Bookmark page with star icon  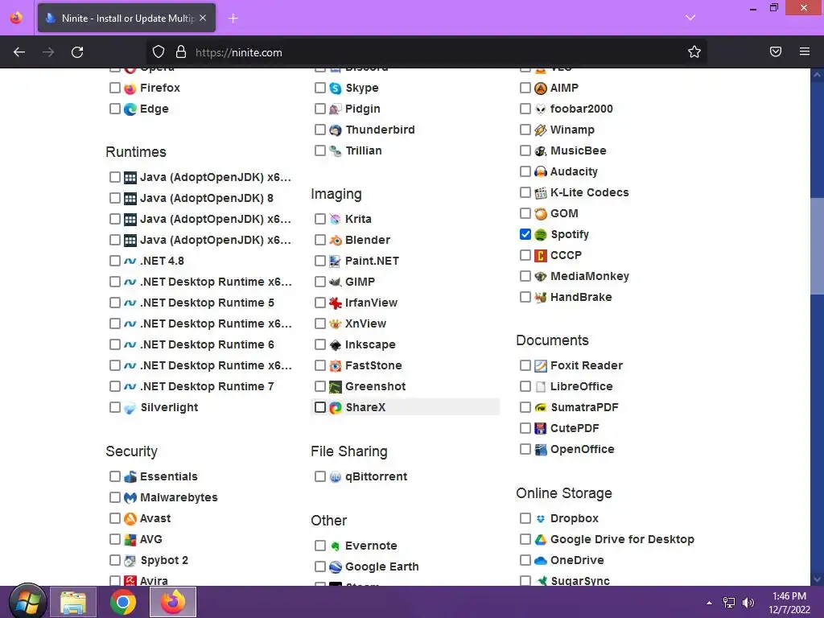[694, 51]
